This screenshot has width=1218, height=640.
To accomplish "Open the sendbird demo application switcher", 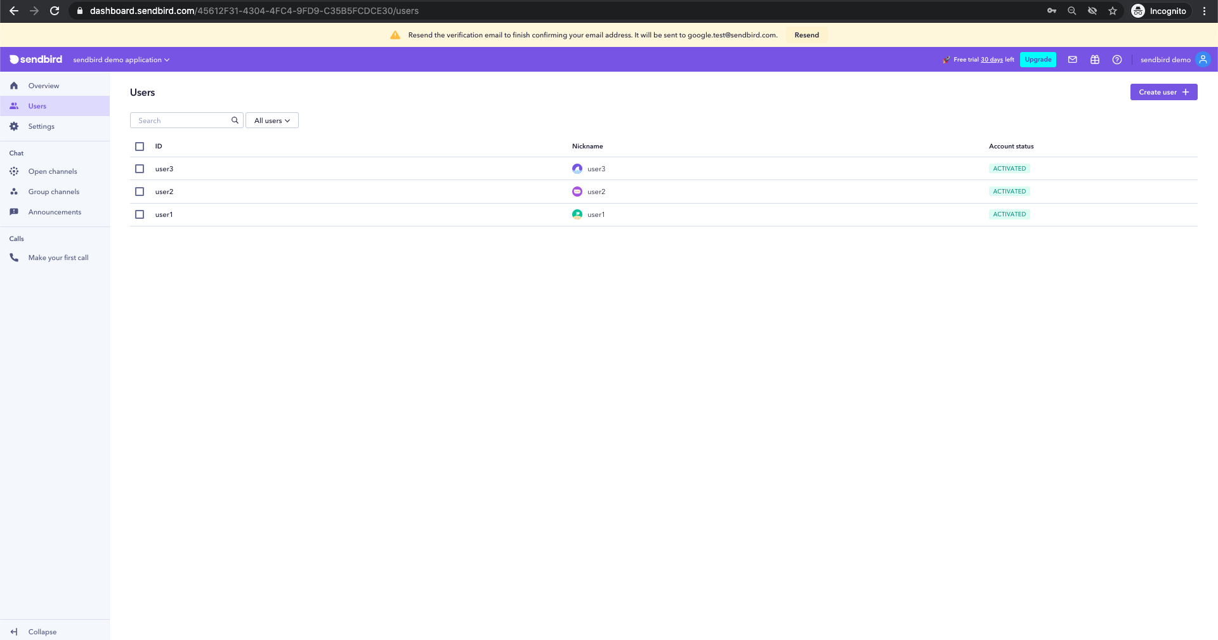I will point(121,60).
